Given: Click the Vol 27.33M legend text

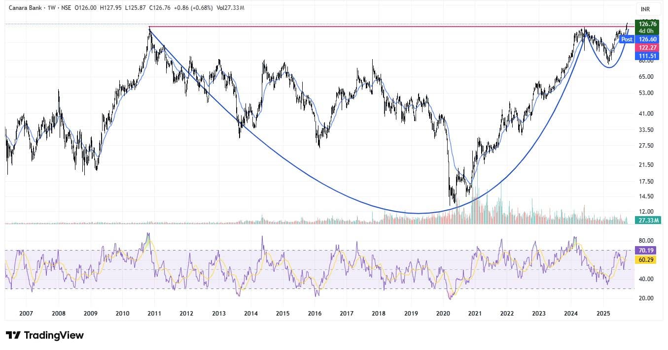Looking at the screenshot, I should point(232,8).
